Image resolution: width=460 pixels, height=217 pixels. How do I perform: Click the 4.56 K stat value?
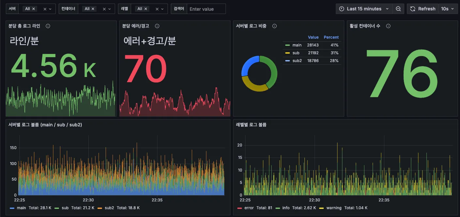click(53, 66)
